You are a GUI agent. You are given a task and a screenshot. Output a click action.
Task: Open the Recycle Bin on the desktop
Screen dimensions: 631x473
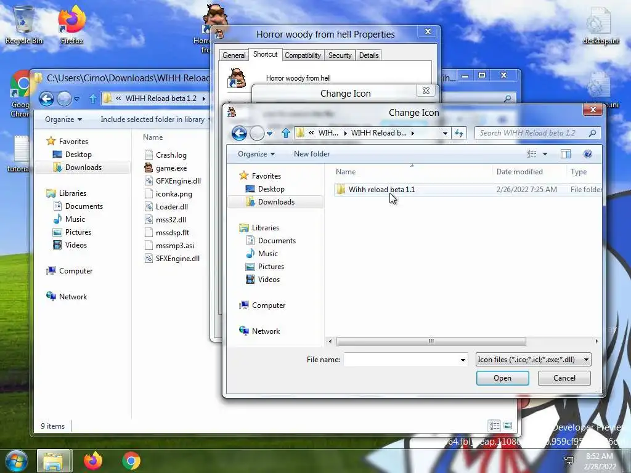[24, 25]
